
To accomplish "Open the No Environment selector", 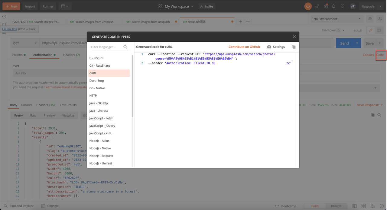I will 337,19.
